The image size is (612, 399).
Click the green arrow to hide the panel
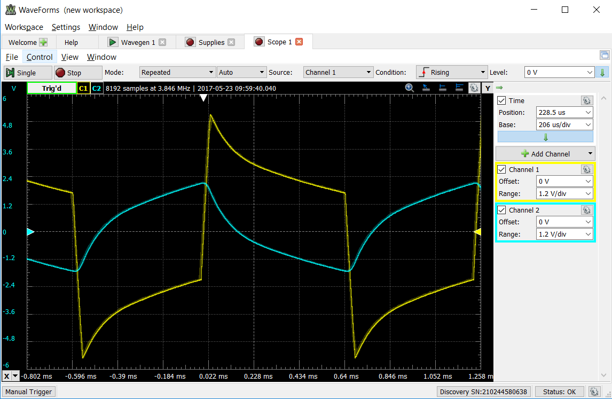(499, 88)
